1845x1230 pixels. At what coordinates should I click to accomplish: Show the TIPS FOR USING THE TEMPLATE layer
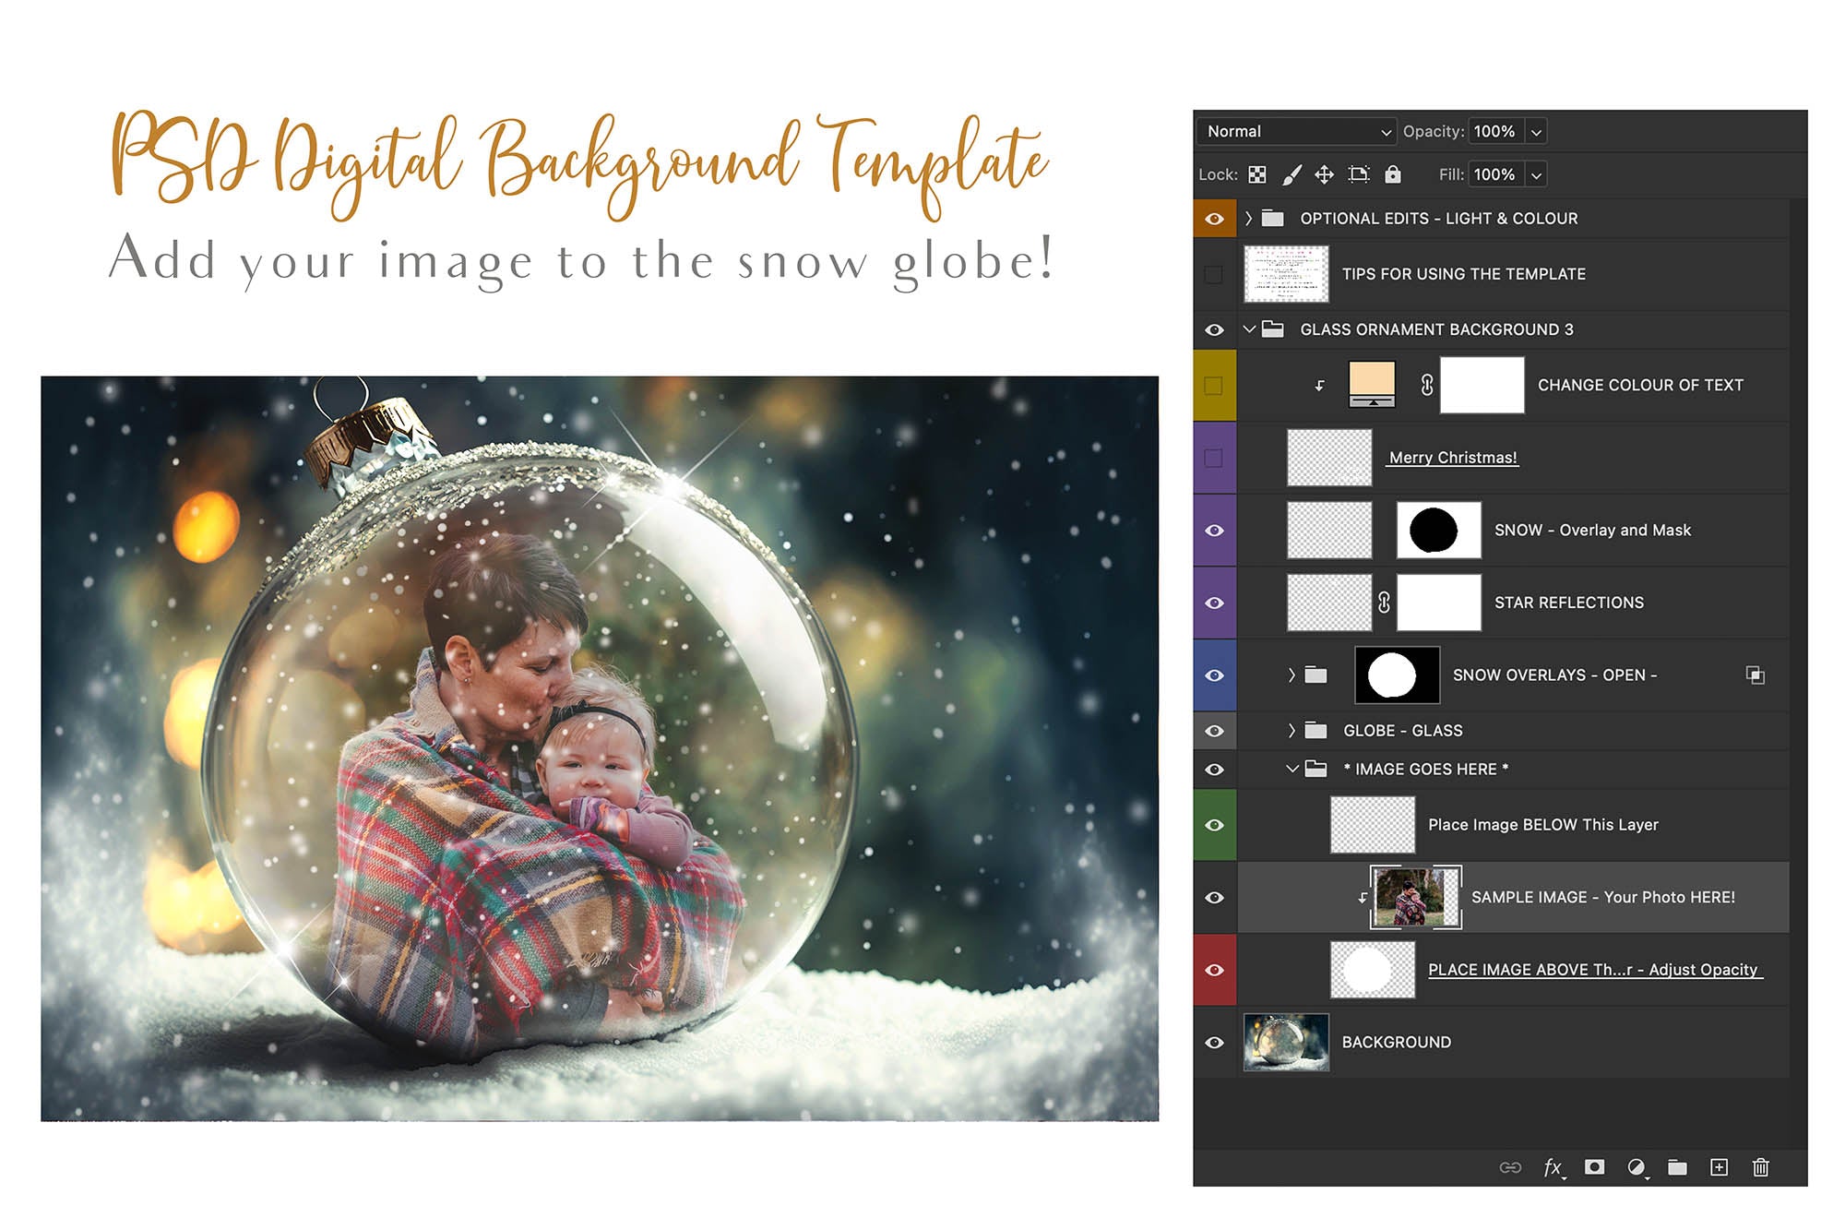(1215, 273)
